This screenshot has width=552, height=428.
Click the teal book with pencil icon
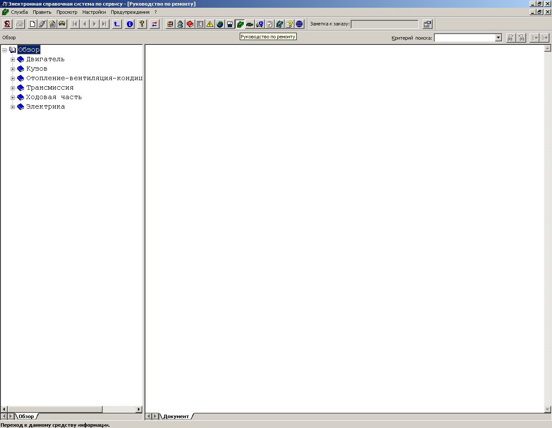click(x=279, y=24)
